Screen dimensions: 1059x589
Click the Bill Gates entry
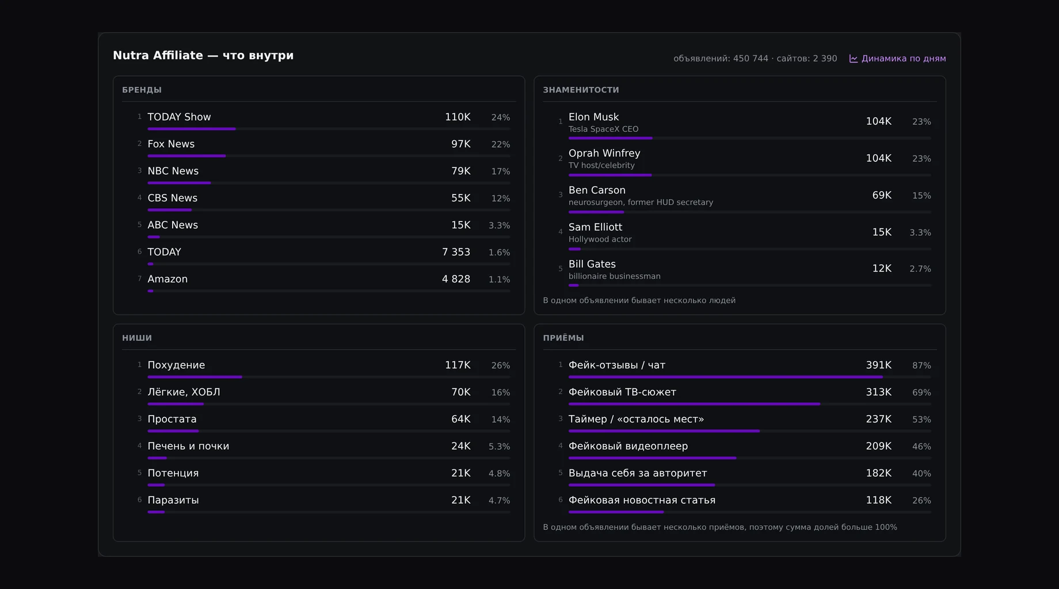(744, 272)
